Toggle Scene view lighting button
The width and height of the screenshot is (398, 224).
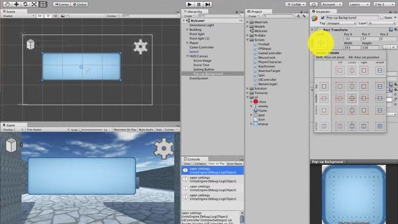[48, 16]
